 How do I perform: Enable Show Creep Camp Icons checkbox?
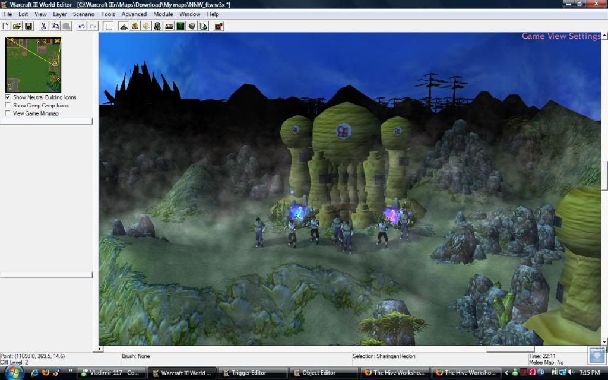coord(8,105)
